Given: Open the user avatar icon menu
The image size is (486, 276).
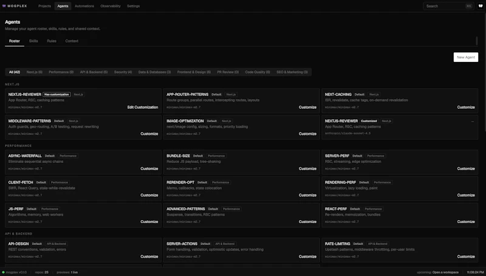Looking at the screenshot, I should [481, 6].
